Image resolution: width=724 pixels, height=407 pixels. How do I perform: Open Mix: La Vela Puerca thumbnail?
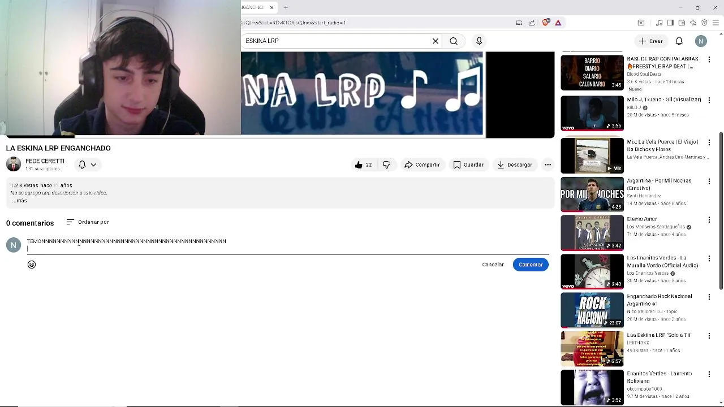coord(592,155)
